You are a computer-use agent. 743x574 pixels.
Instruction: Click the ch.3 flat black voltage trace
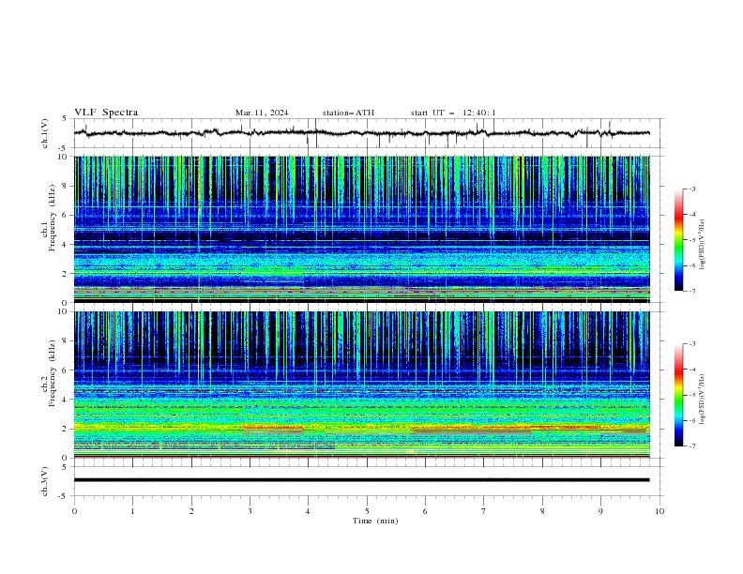coord(361,480)
